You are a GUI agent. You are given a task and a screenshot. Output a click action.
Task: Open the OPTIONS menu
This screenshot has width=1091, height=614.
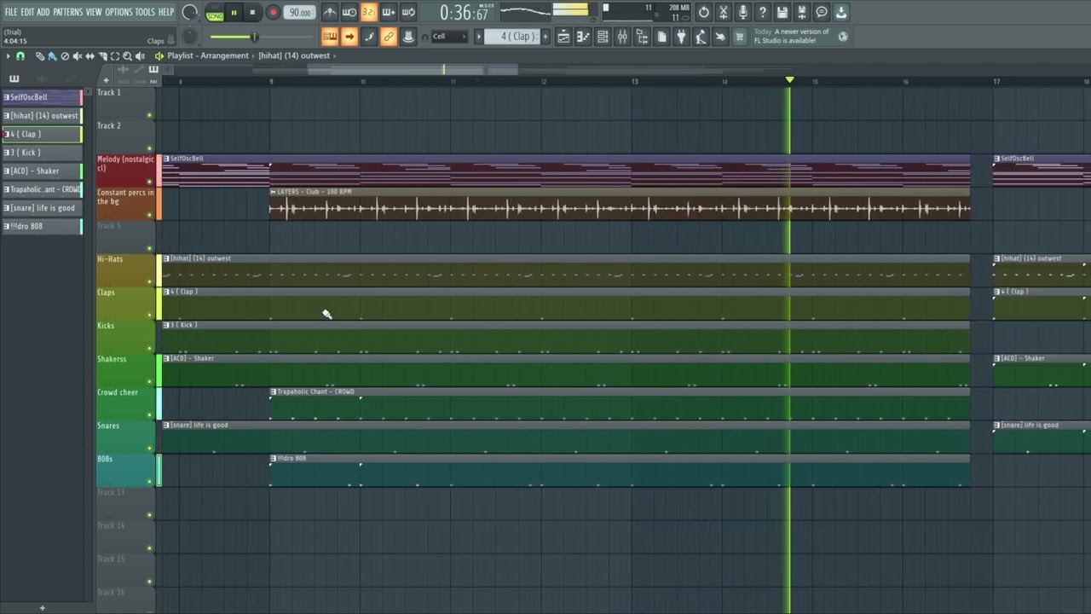(x=119, y=12)
